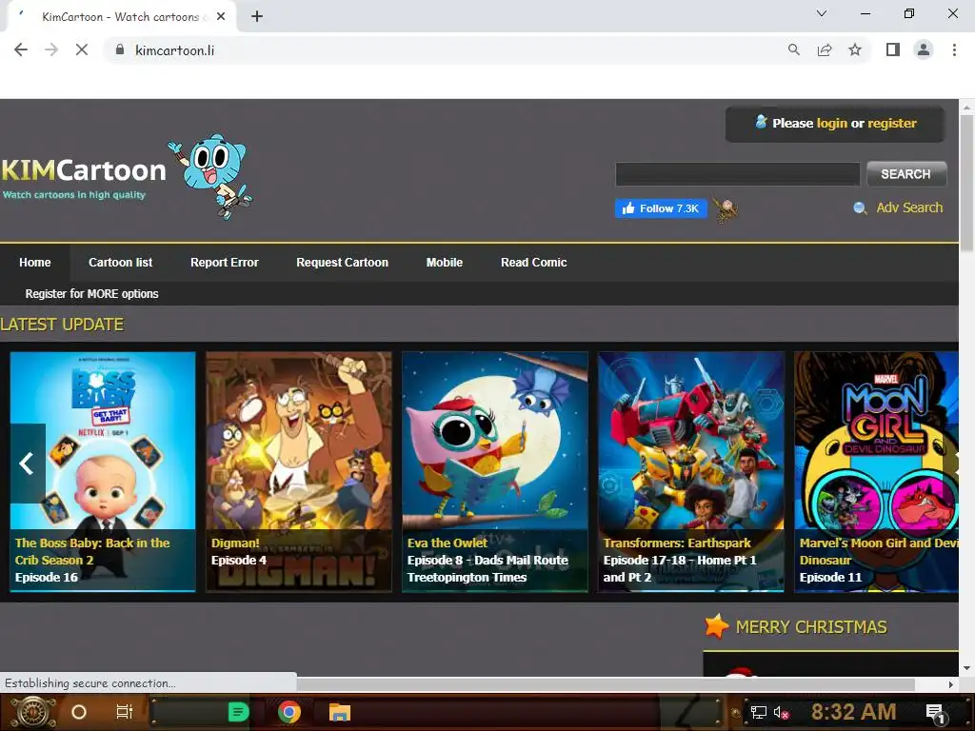The width and height of the screenshot is (975, 731).
Task: Open the green notes app on taskbar
Action: tap(238, 712)
